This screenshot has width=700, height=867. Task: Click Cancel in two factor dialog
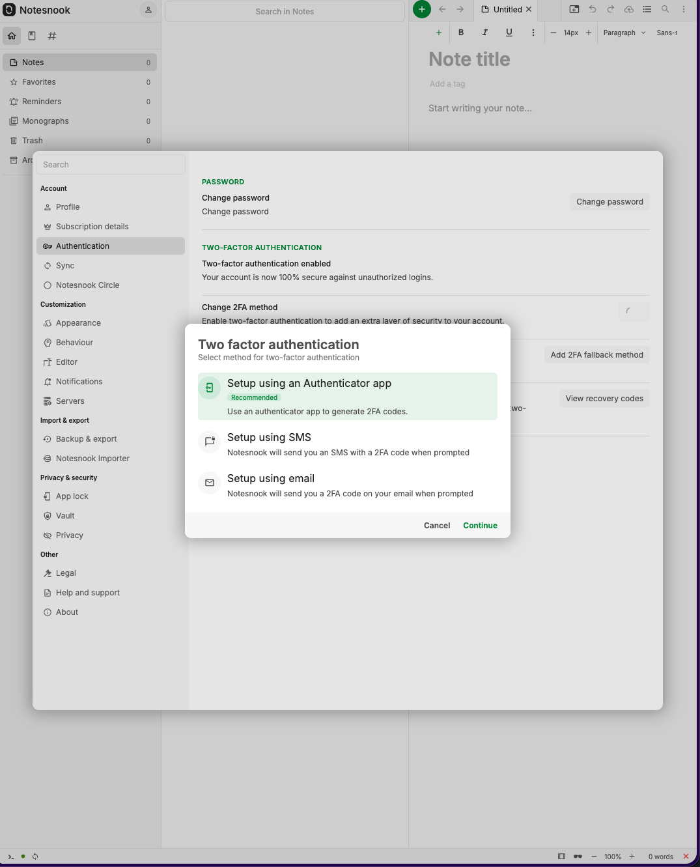click(x=437, y=526)
